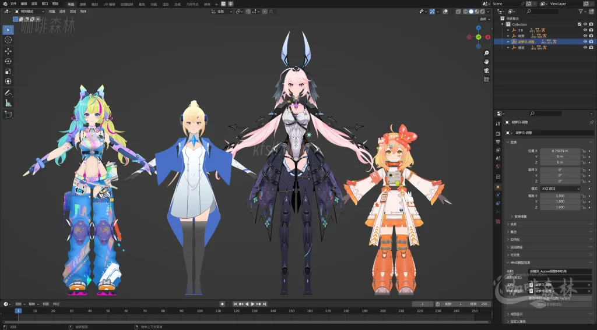The width and height of the screenshot is (597, 330).
Task: Collapse the Collection tree
Action: click(x=503, y=24)
